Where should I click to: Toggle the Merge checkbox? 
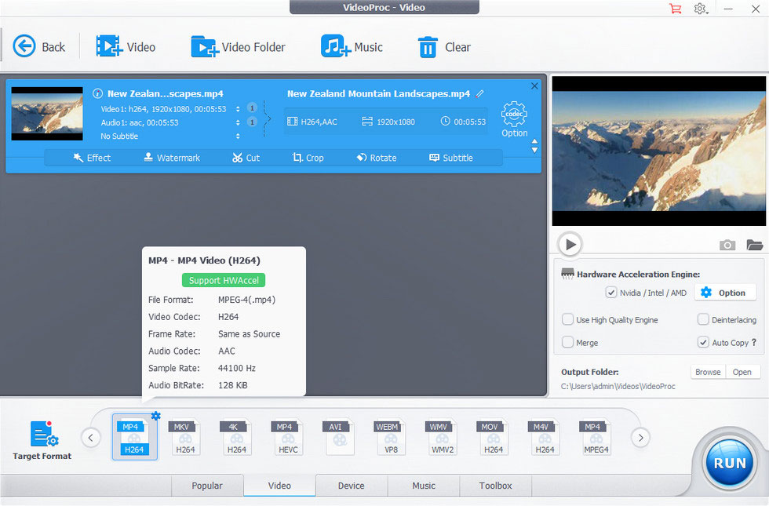click(x=567, y=342)
